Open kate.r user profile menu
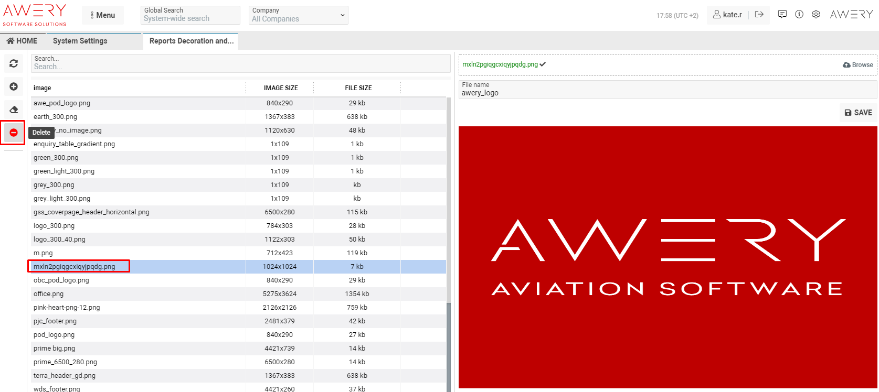 (727, 15)
